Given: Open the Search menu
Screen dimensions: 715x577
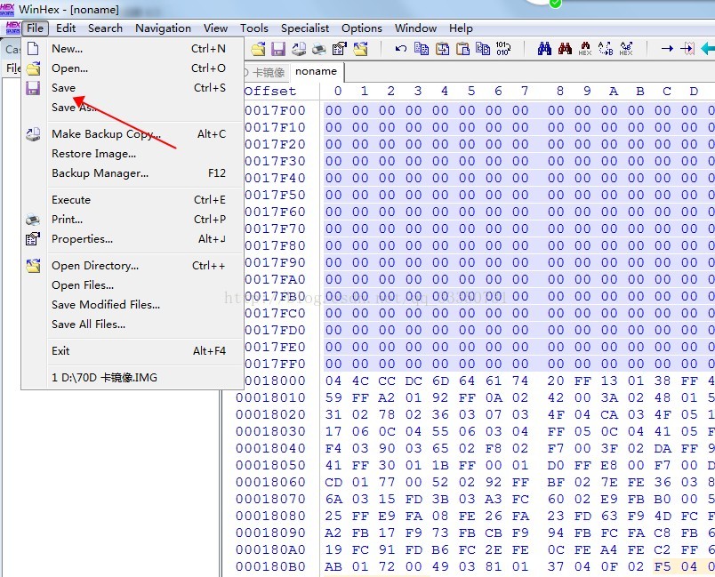Looking at the screenshot, I should [105, 28].
